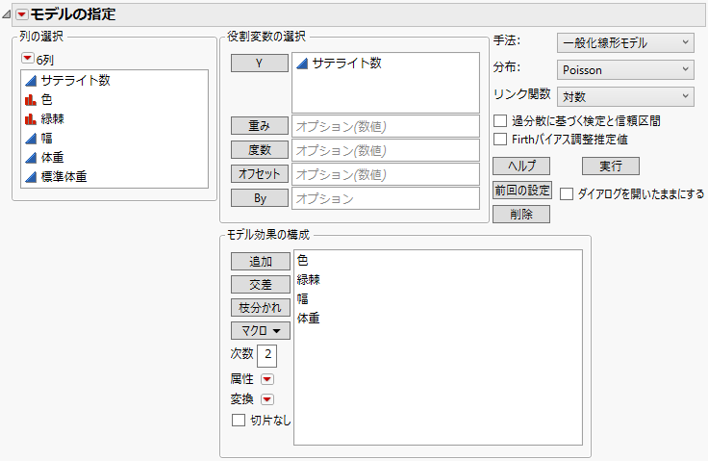Viewport: 708px width, 461px height.
Task: Click the 次数 field showing 2
Action: click(x=266, y=355)
